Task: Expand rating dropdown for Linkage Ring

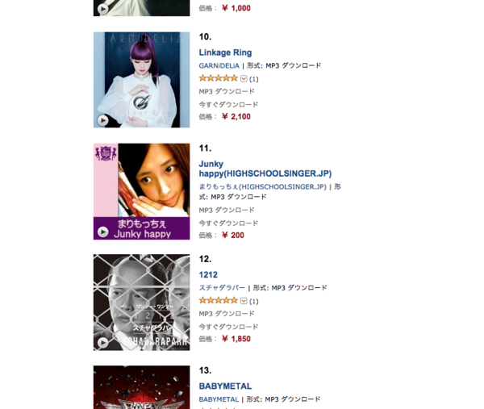Action: pos(244,79)
